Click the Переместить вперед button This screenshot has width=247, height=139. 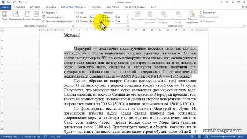tap(164, 17)
